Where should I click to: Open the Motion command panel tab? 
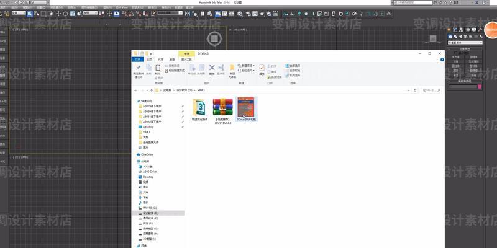click(x=468, y=29)
